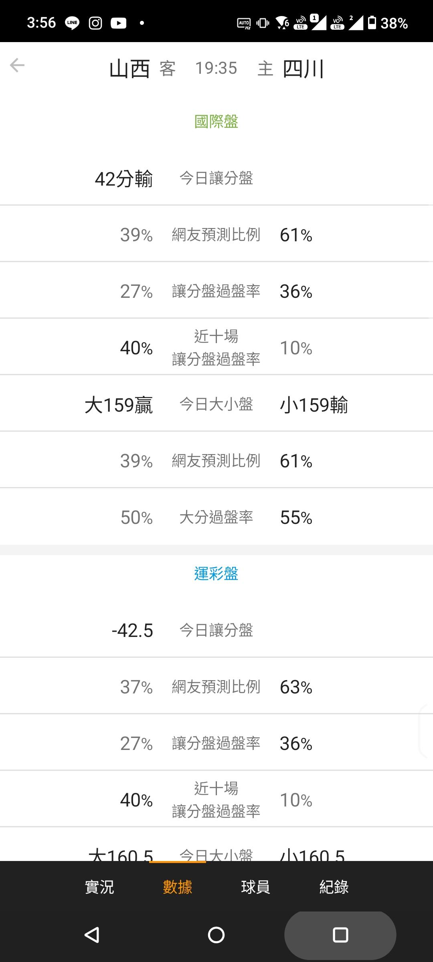Screen dimensions: 433x962
Task: Select the 數據 tab
Action: click(178, 887)
